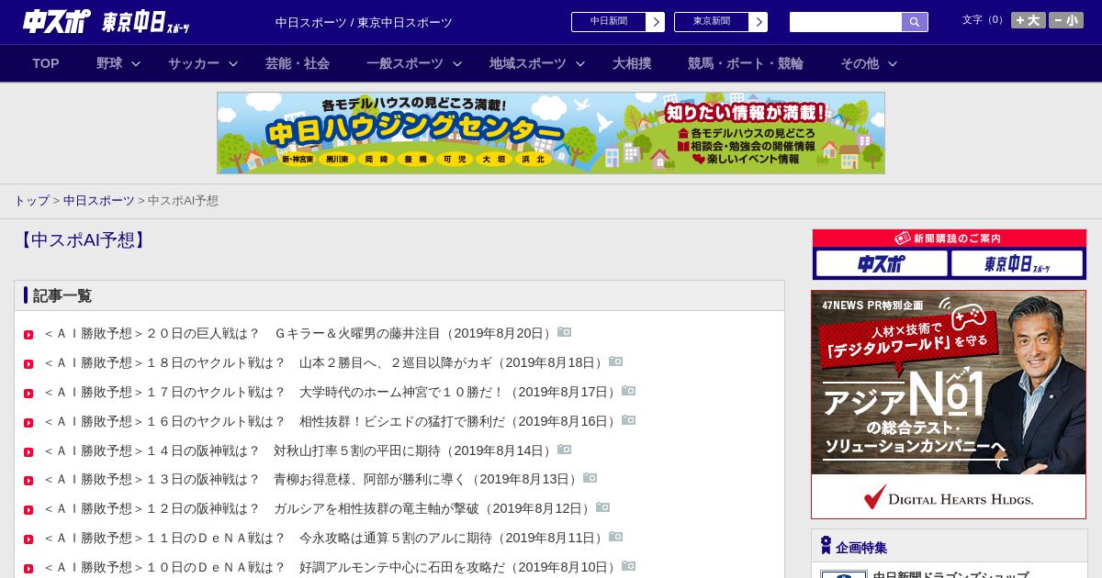The width and height of the screenshot is (1102, 578).
Task: Go to TOP in navigation bar
Action: tap(46, 63)
